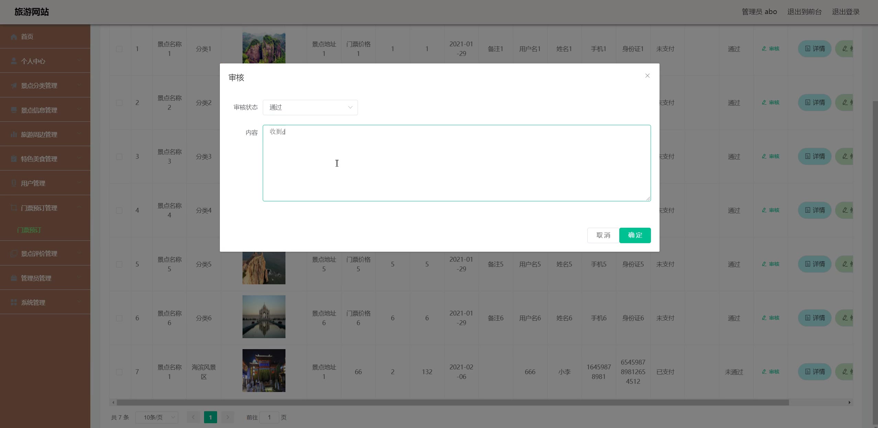
Task: Close the 审核 dialog with X icon
Action: 647,76
